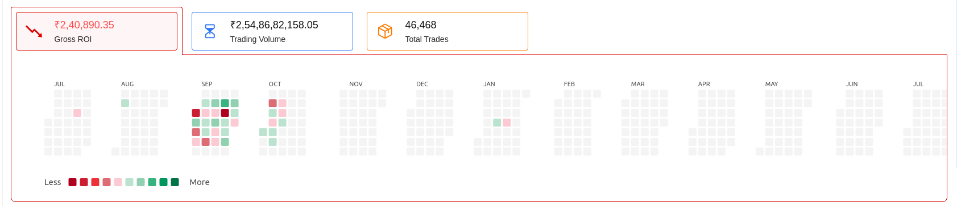Click the light pink legend swatch
Screen dimensions: 957x206
point(118,182)
